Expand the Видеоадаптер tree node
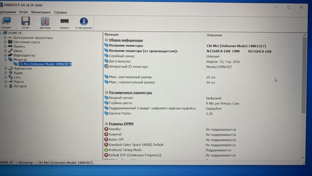The height and width of the screenshot is (176, 312). pyautogui.click(x=5, y=55)
